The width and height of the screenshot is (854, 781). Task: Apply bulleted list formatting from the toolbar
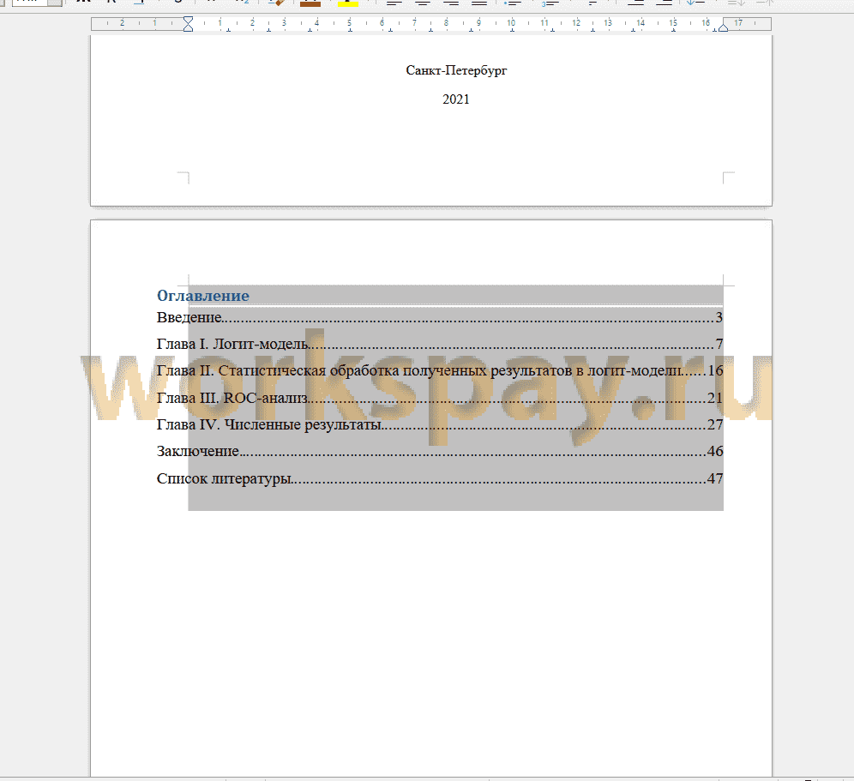pyautogui.click(x=513, y=3)
